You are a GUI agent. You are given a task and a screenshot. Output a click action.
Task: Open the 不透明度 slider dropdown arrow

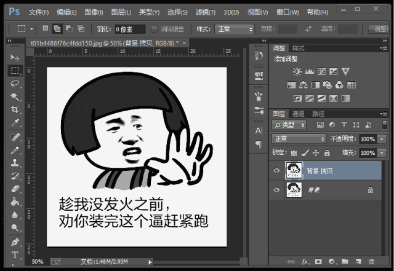[382, 139]
